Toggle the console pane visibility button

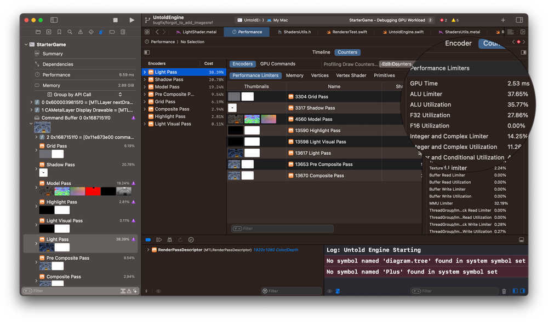(x=522, y=291)
